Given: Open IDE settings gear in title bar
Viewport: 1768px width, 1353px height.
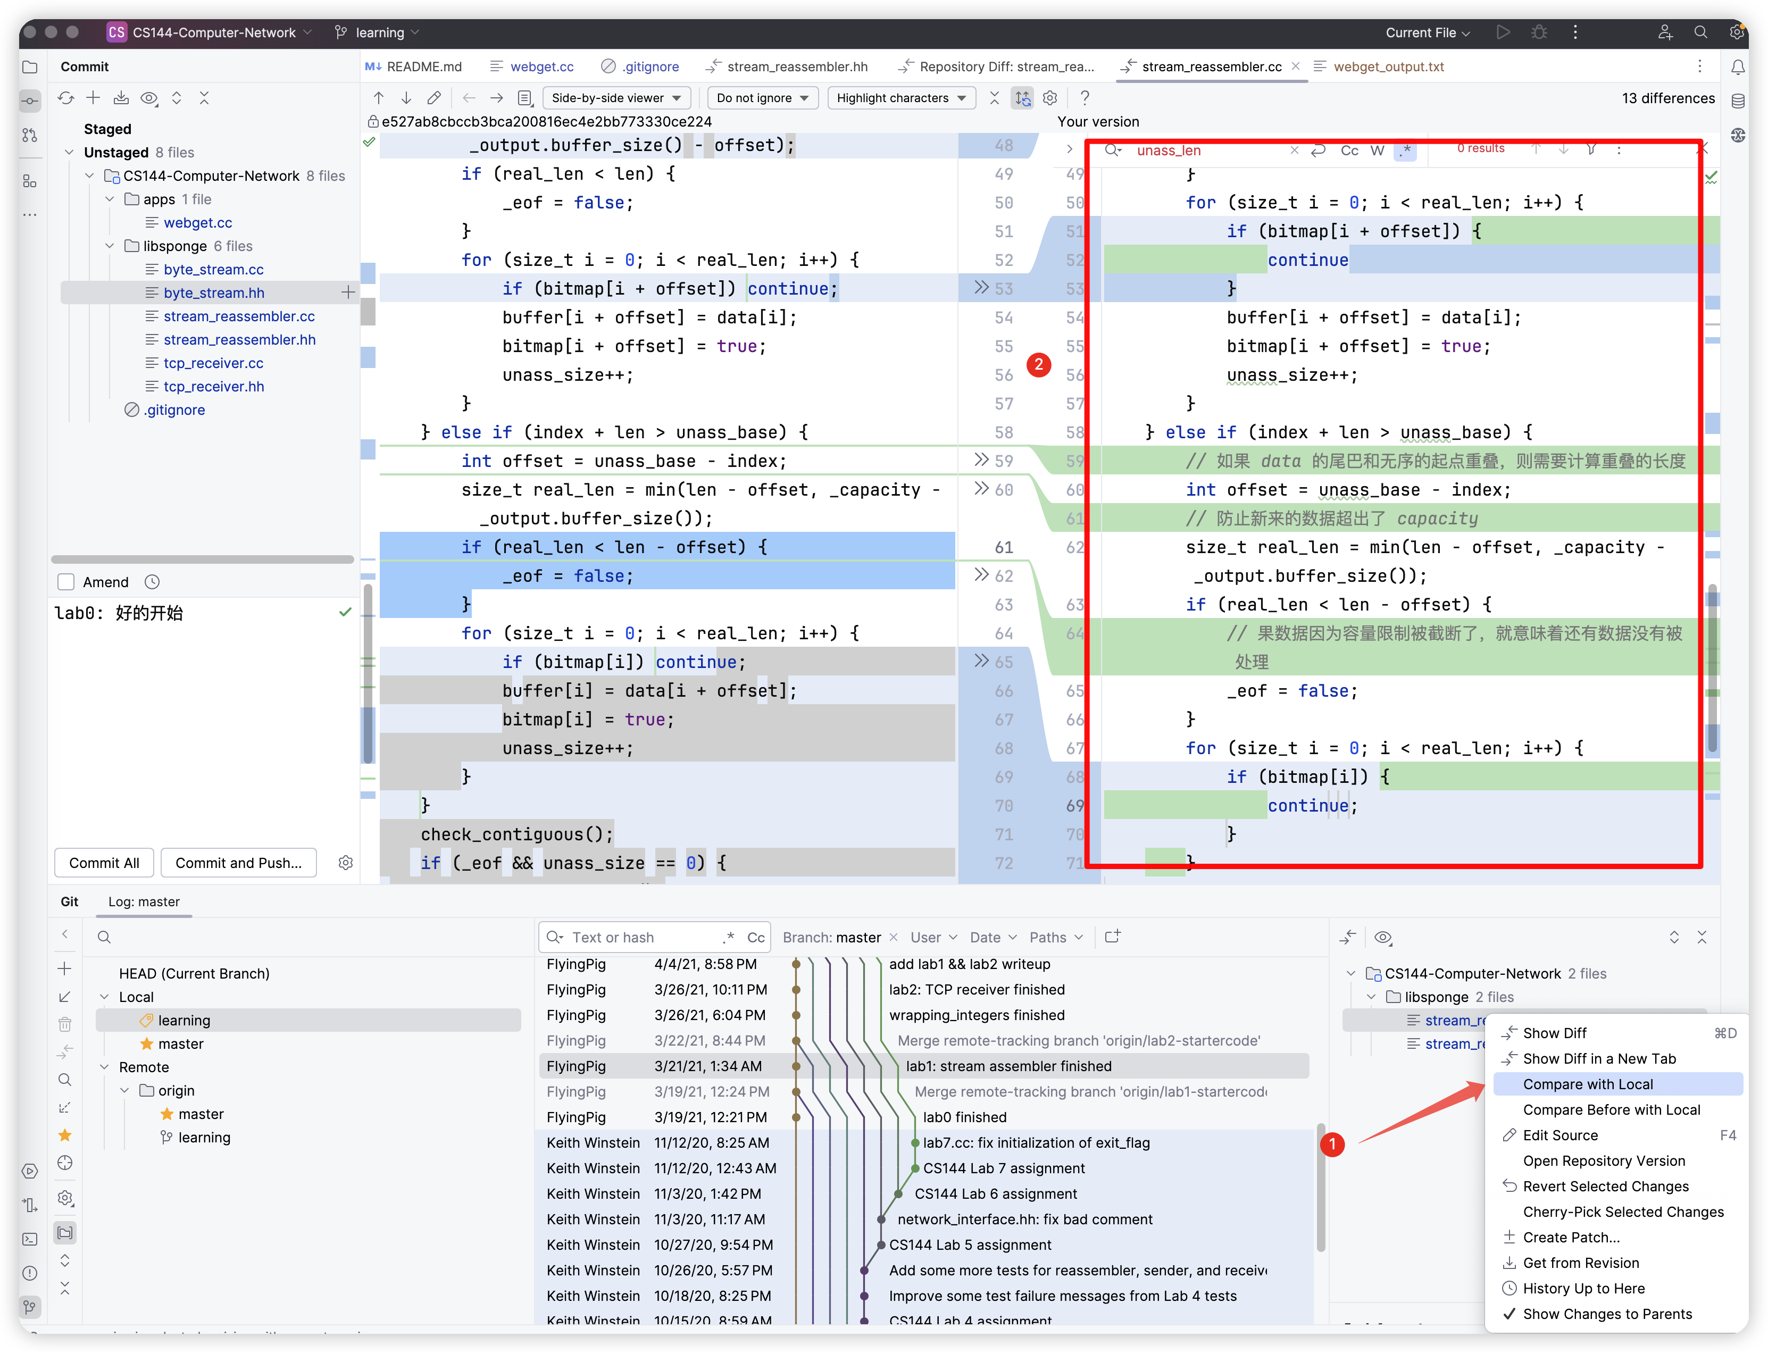Looking at the screenshot, I should pos(1737,32).
